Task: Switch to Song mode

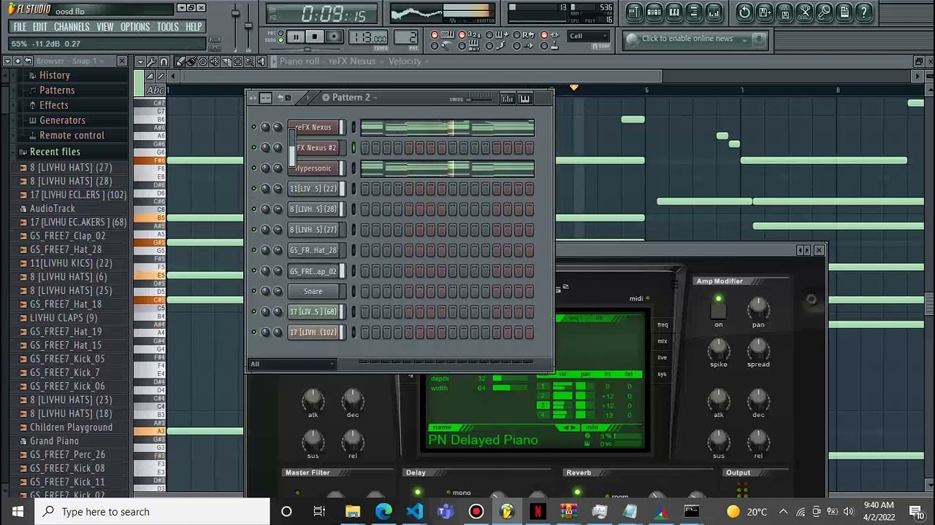Action: click(x=280, y=41)
